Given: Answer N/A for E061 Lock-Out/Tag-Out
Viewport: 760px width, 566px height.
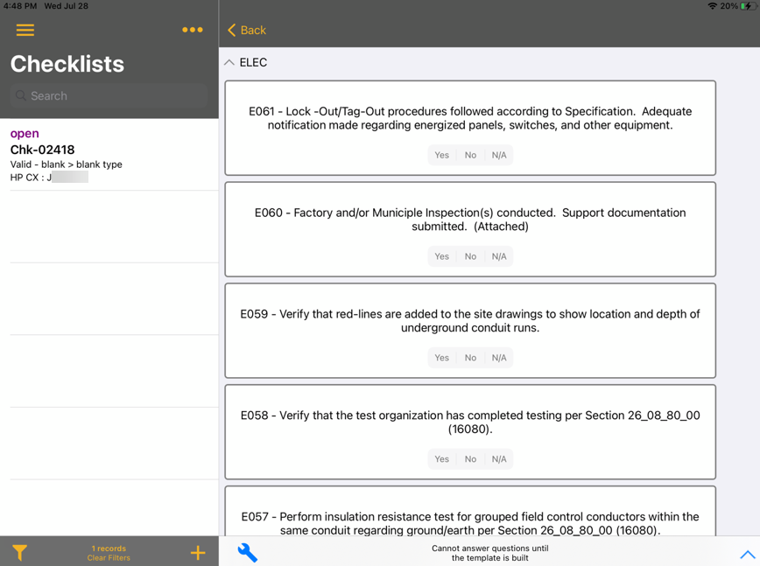Looking at the screenshot, I should pyautogui.click(x=499, y=155).
